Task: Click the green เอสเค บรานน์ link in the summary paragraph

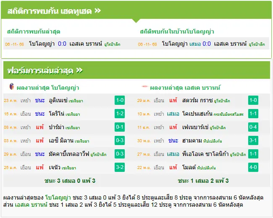Action: 31,205
